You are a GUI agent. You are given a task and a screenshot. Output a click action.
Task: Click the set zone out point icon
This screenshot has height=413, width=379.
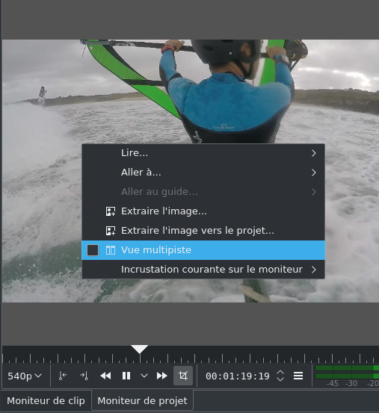click(x=84, y=376)
